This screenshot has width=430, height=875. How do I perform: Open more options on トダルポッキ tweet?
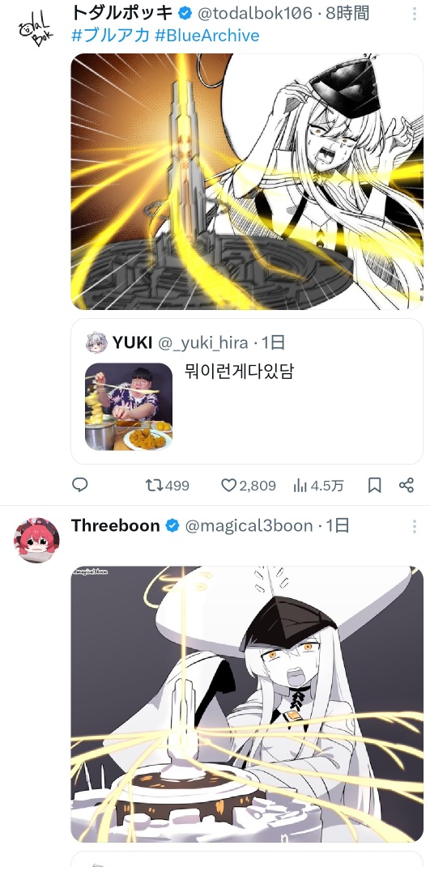coord(415,14)
